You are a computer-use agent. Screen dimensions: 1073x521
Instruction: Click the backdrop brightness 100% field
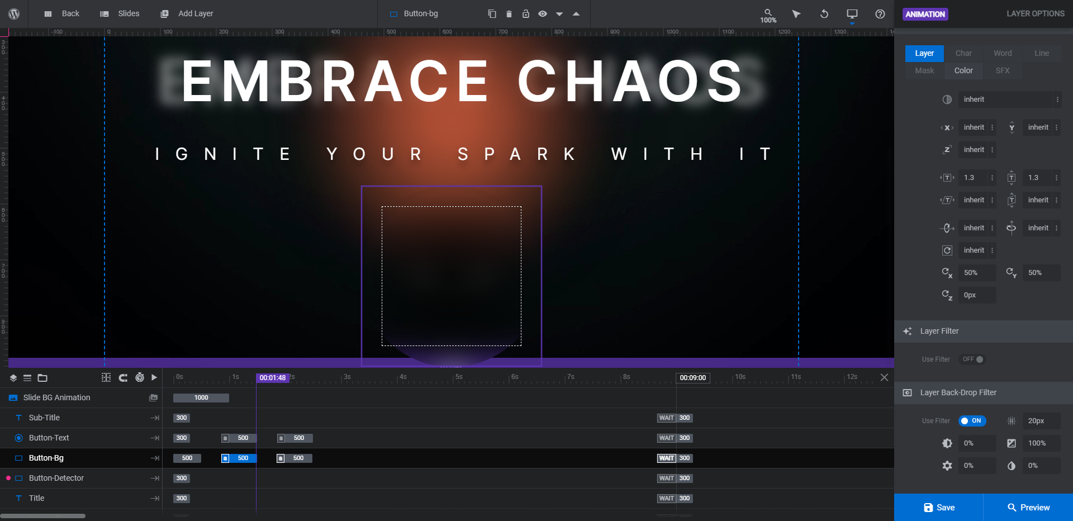click(1041, 443)
